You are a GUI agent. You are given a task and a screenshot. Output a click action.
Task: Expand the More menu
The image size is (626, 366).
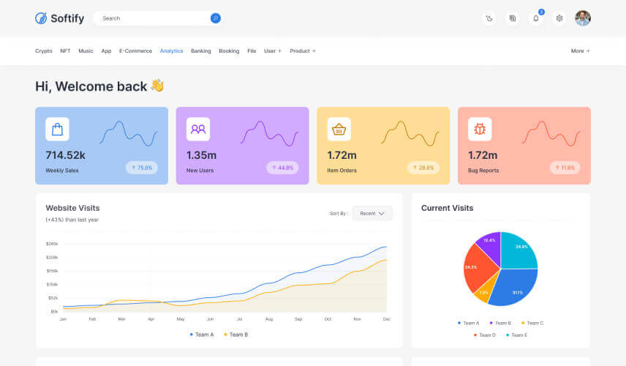[581, 51]
